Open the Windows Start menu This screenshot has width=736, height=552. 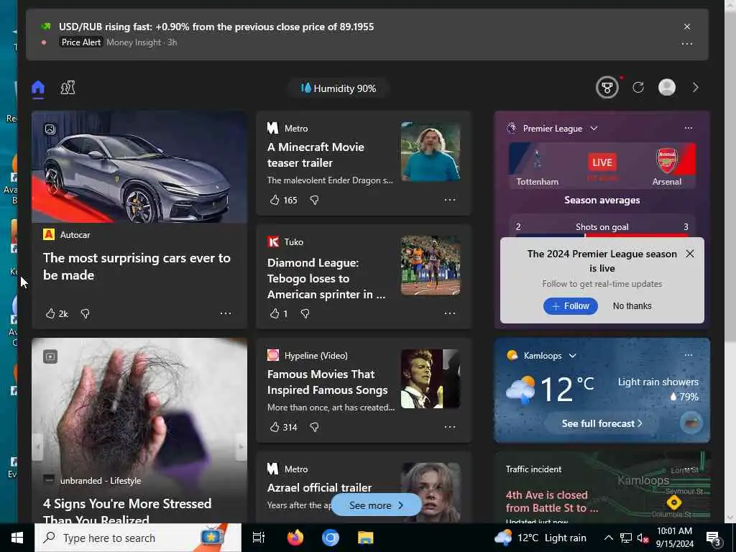[x=17, y=538]
